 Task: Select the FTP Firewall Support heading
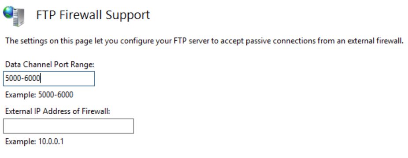(x=93, y=15)
